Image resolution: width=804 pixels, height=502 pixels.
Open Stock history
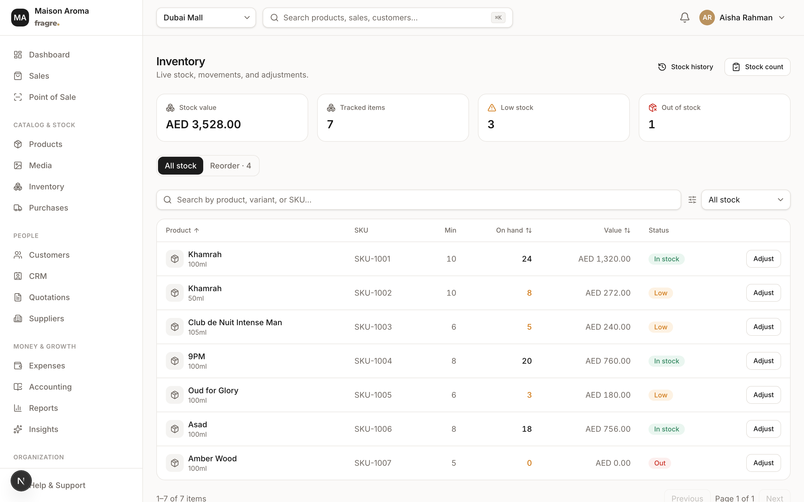pos(686,67)
